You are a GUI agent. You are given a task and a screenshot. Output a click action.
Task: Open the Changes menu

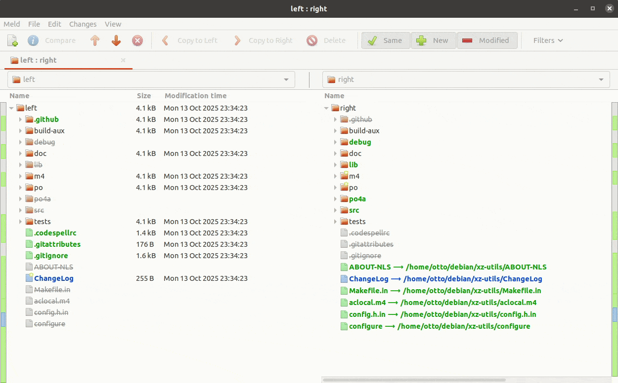point(83,24)
